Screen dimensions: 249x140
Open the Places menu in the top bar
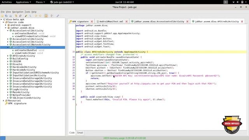click(40, 2)
